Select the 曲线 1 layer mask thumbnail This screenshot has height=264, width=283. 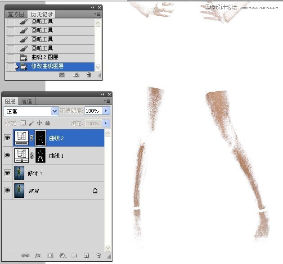click(x=41, y=156)
